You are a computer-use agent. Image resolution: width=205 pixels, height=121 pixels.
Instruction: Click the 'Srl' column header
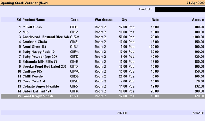click(x=19, y=20)
